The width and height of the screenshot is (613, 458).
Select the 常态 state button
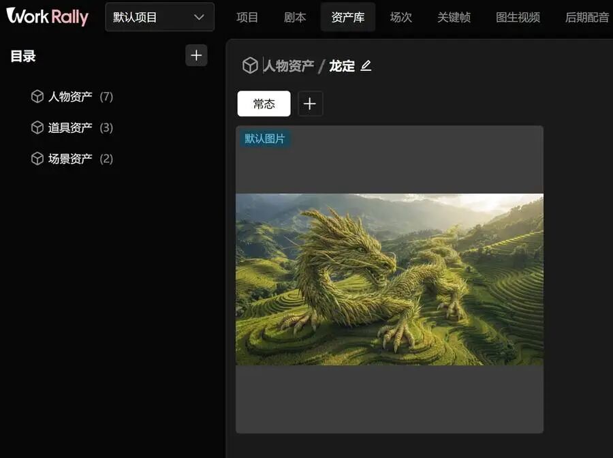[264, 104]
